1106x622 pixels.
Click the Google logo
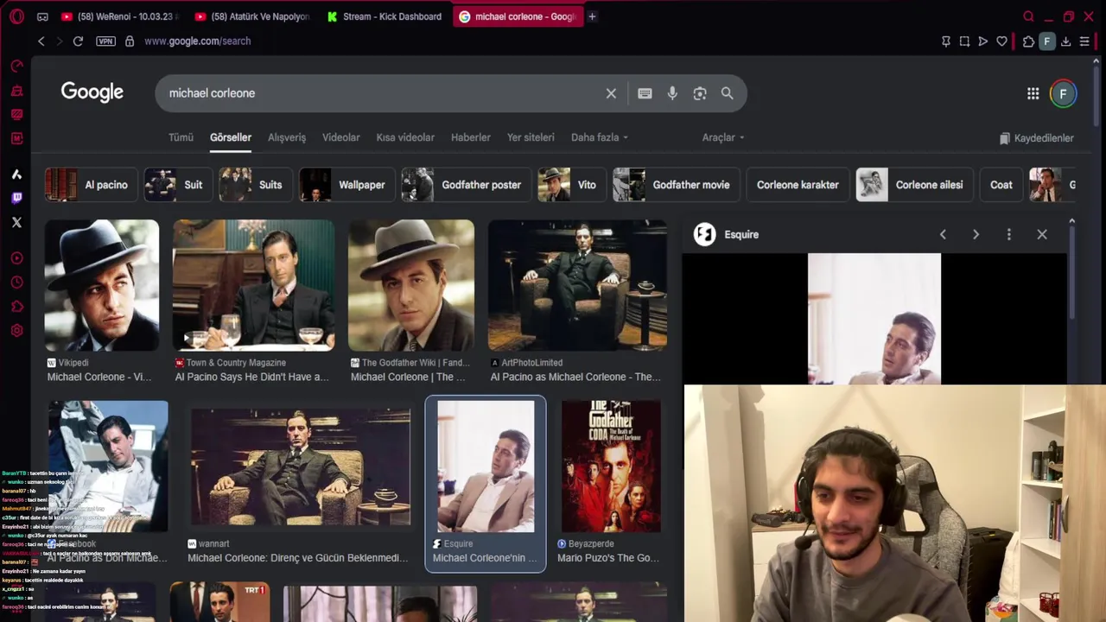tap(92, 92)
